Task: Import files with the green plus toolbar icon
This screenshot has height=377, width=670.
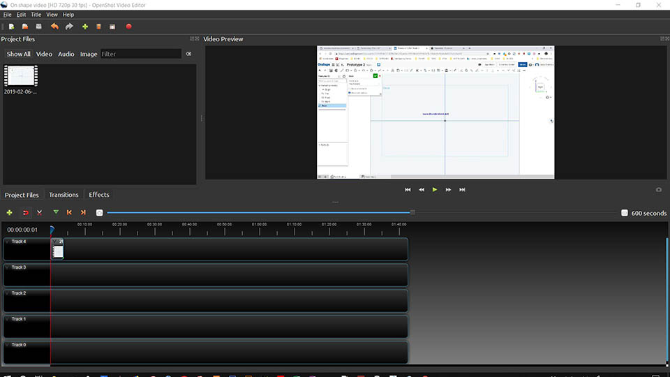Action: pyautogui.click(x=85, y=27)
